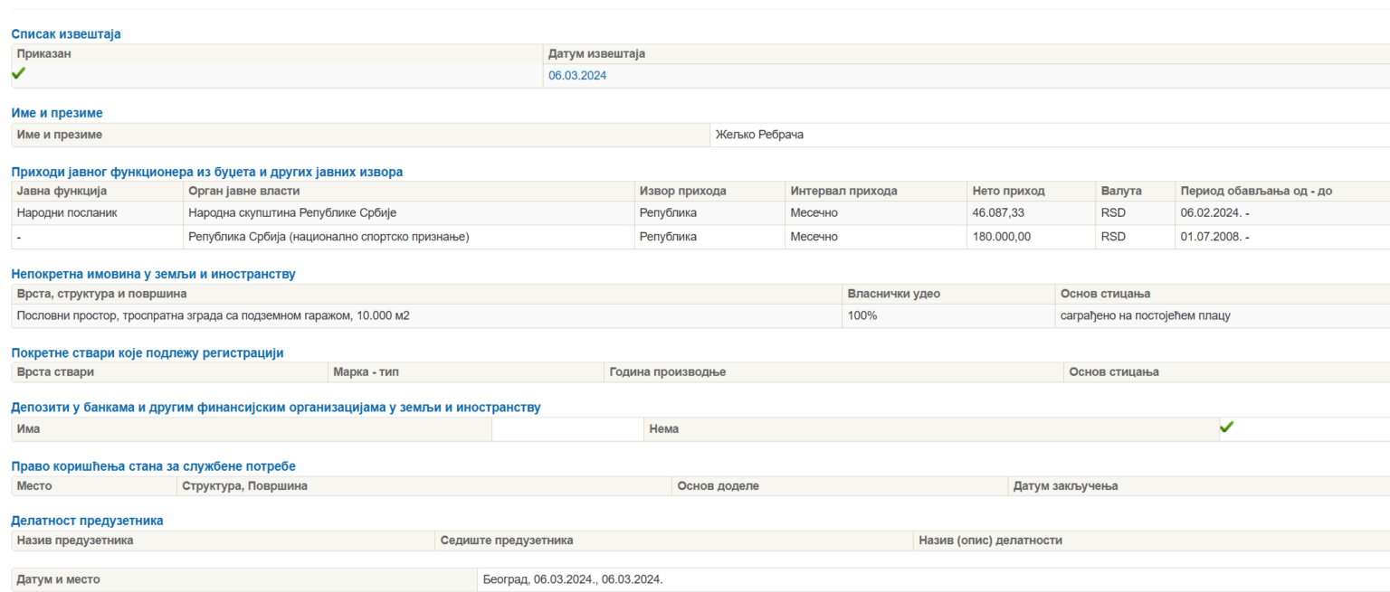This screenshot has height=592, width=1390.
Task: Select the Народна скупштина Републике Србије cell
Action: 292,213
